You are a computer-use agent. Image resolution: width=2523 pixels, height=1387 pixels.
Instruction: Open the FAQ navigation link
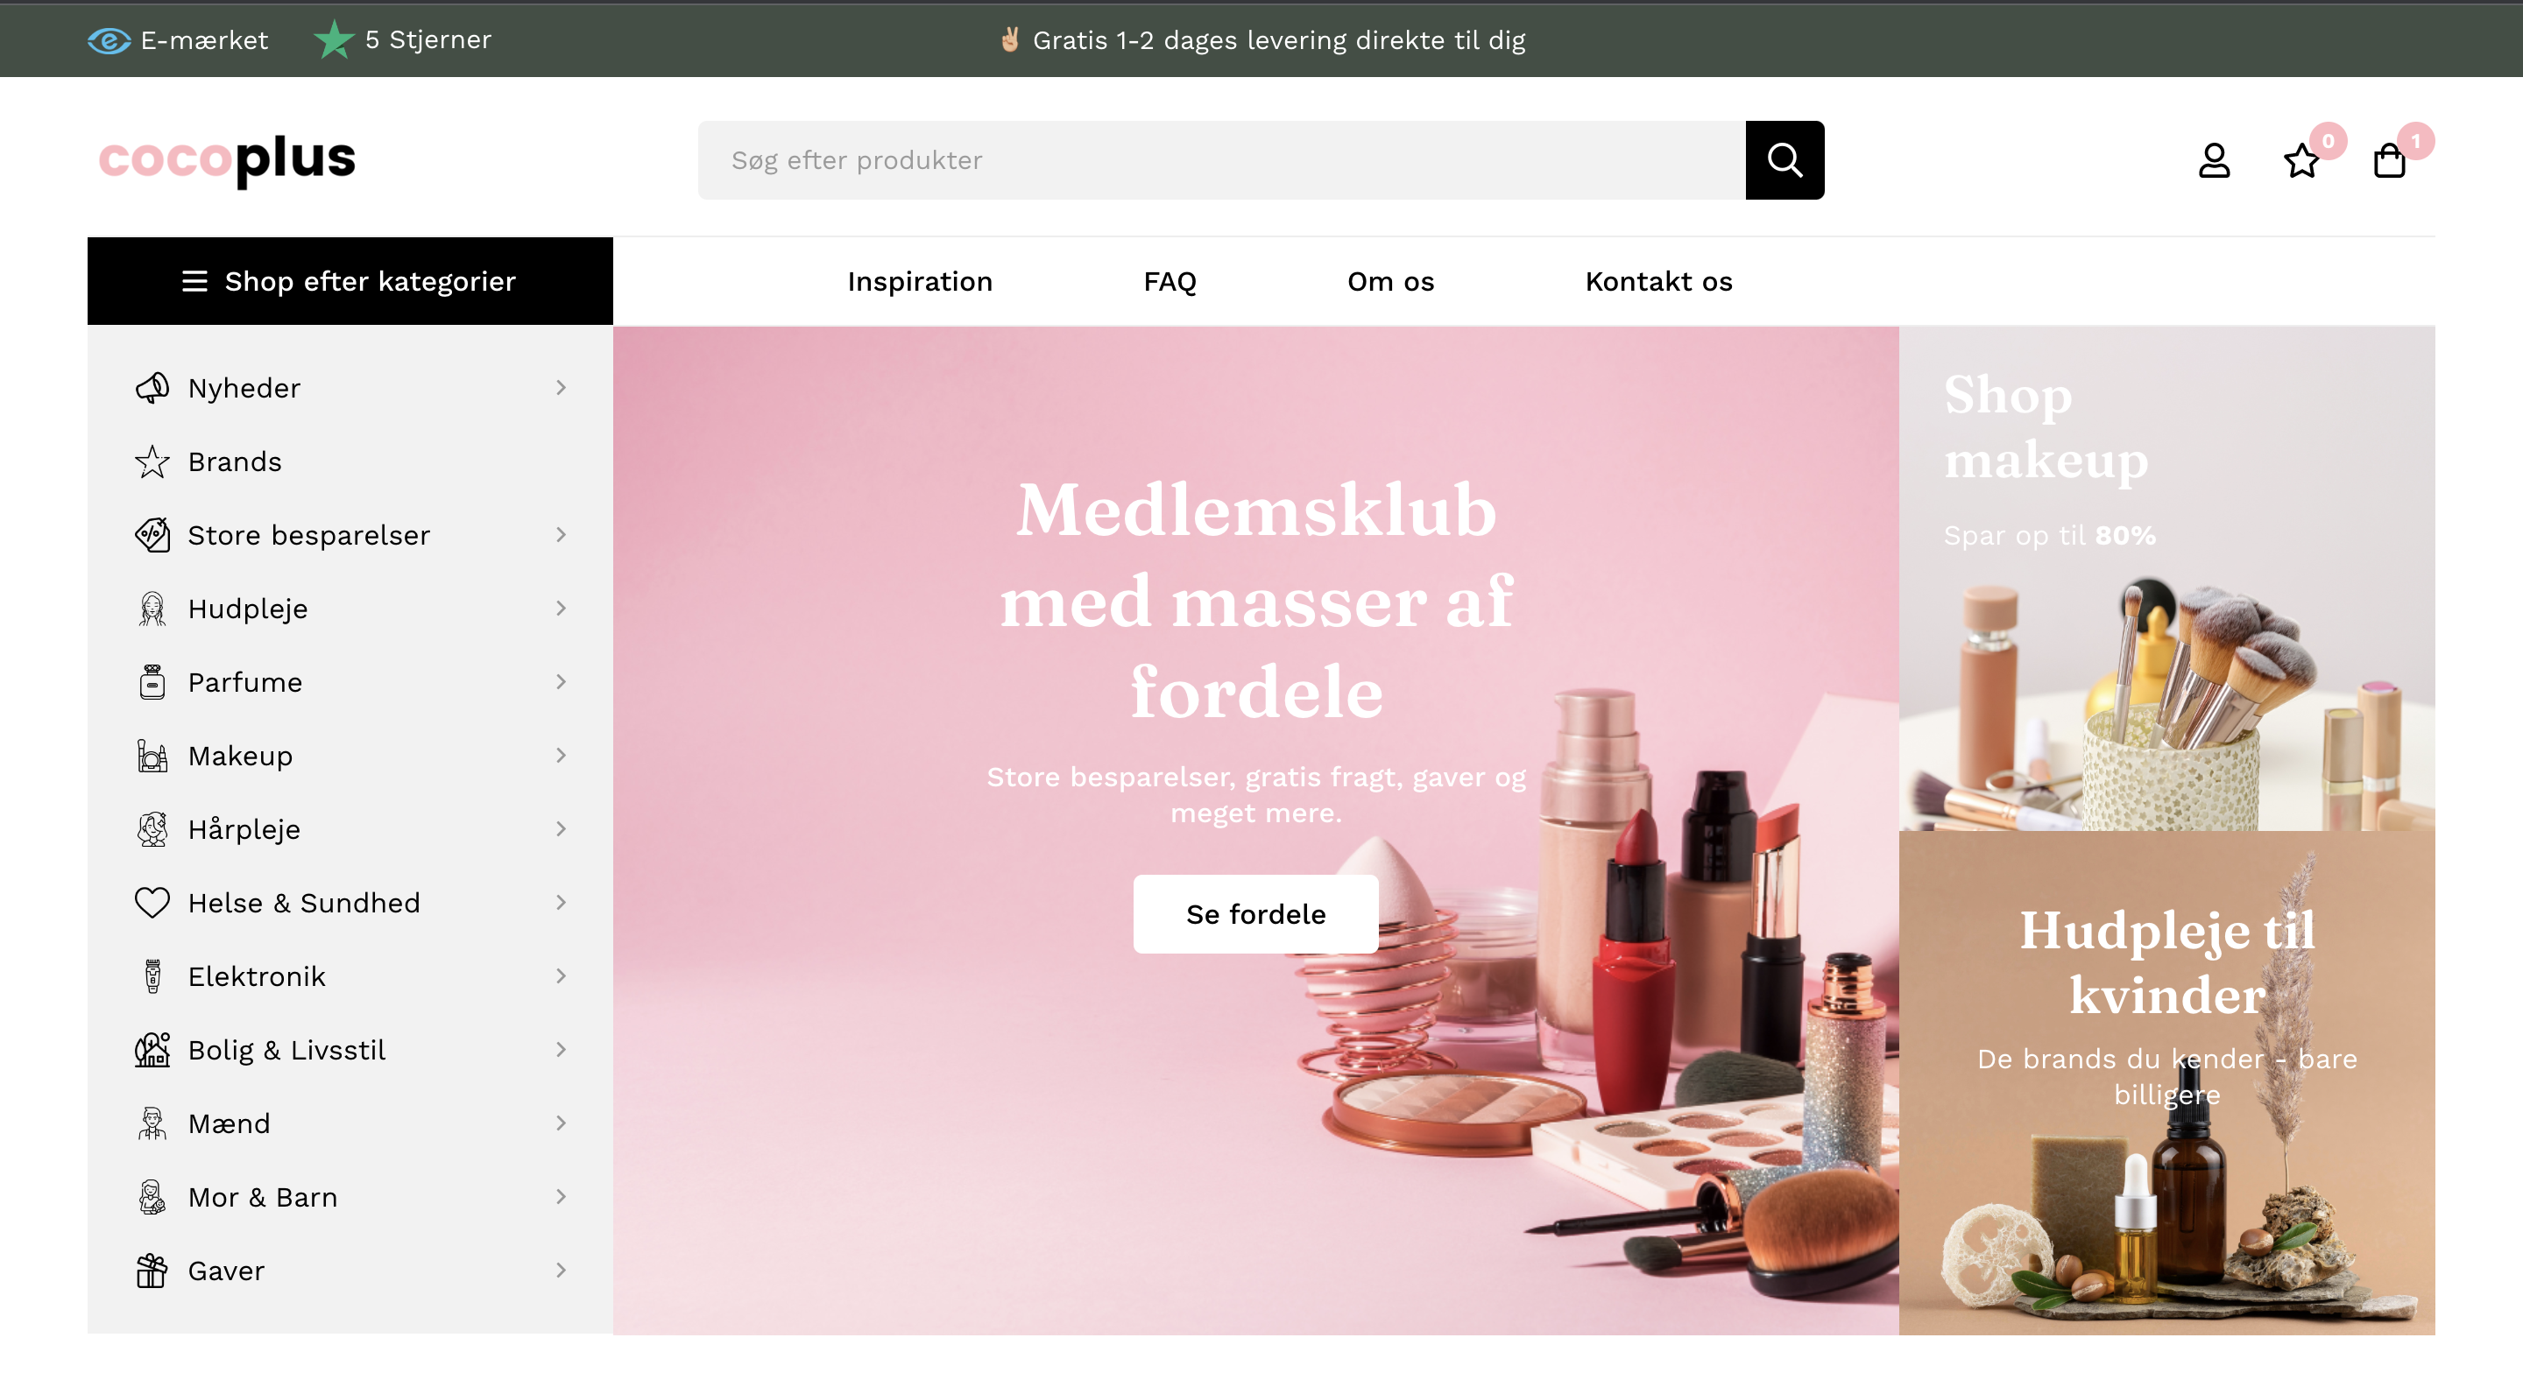[x=1170, y=282]
